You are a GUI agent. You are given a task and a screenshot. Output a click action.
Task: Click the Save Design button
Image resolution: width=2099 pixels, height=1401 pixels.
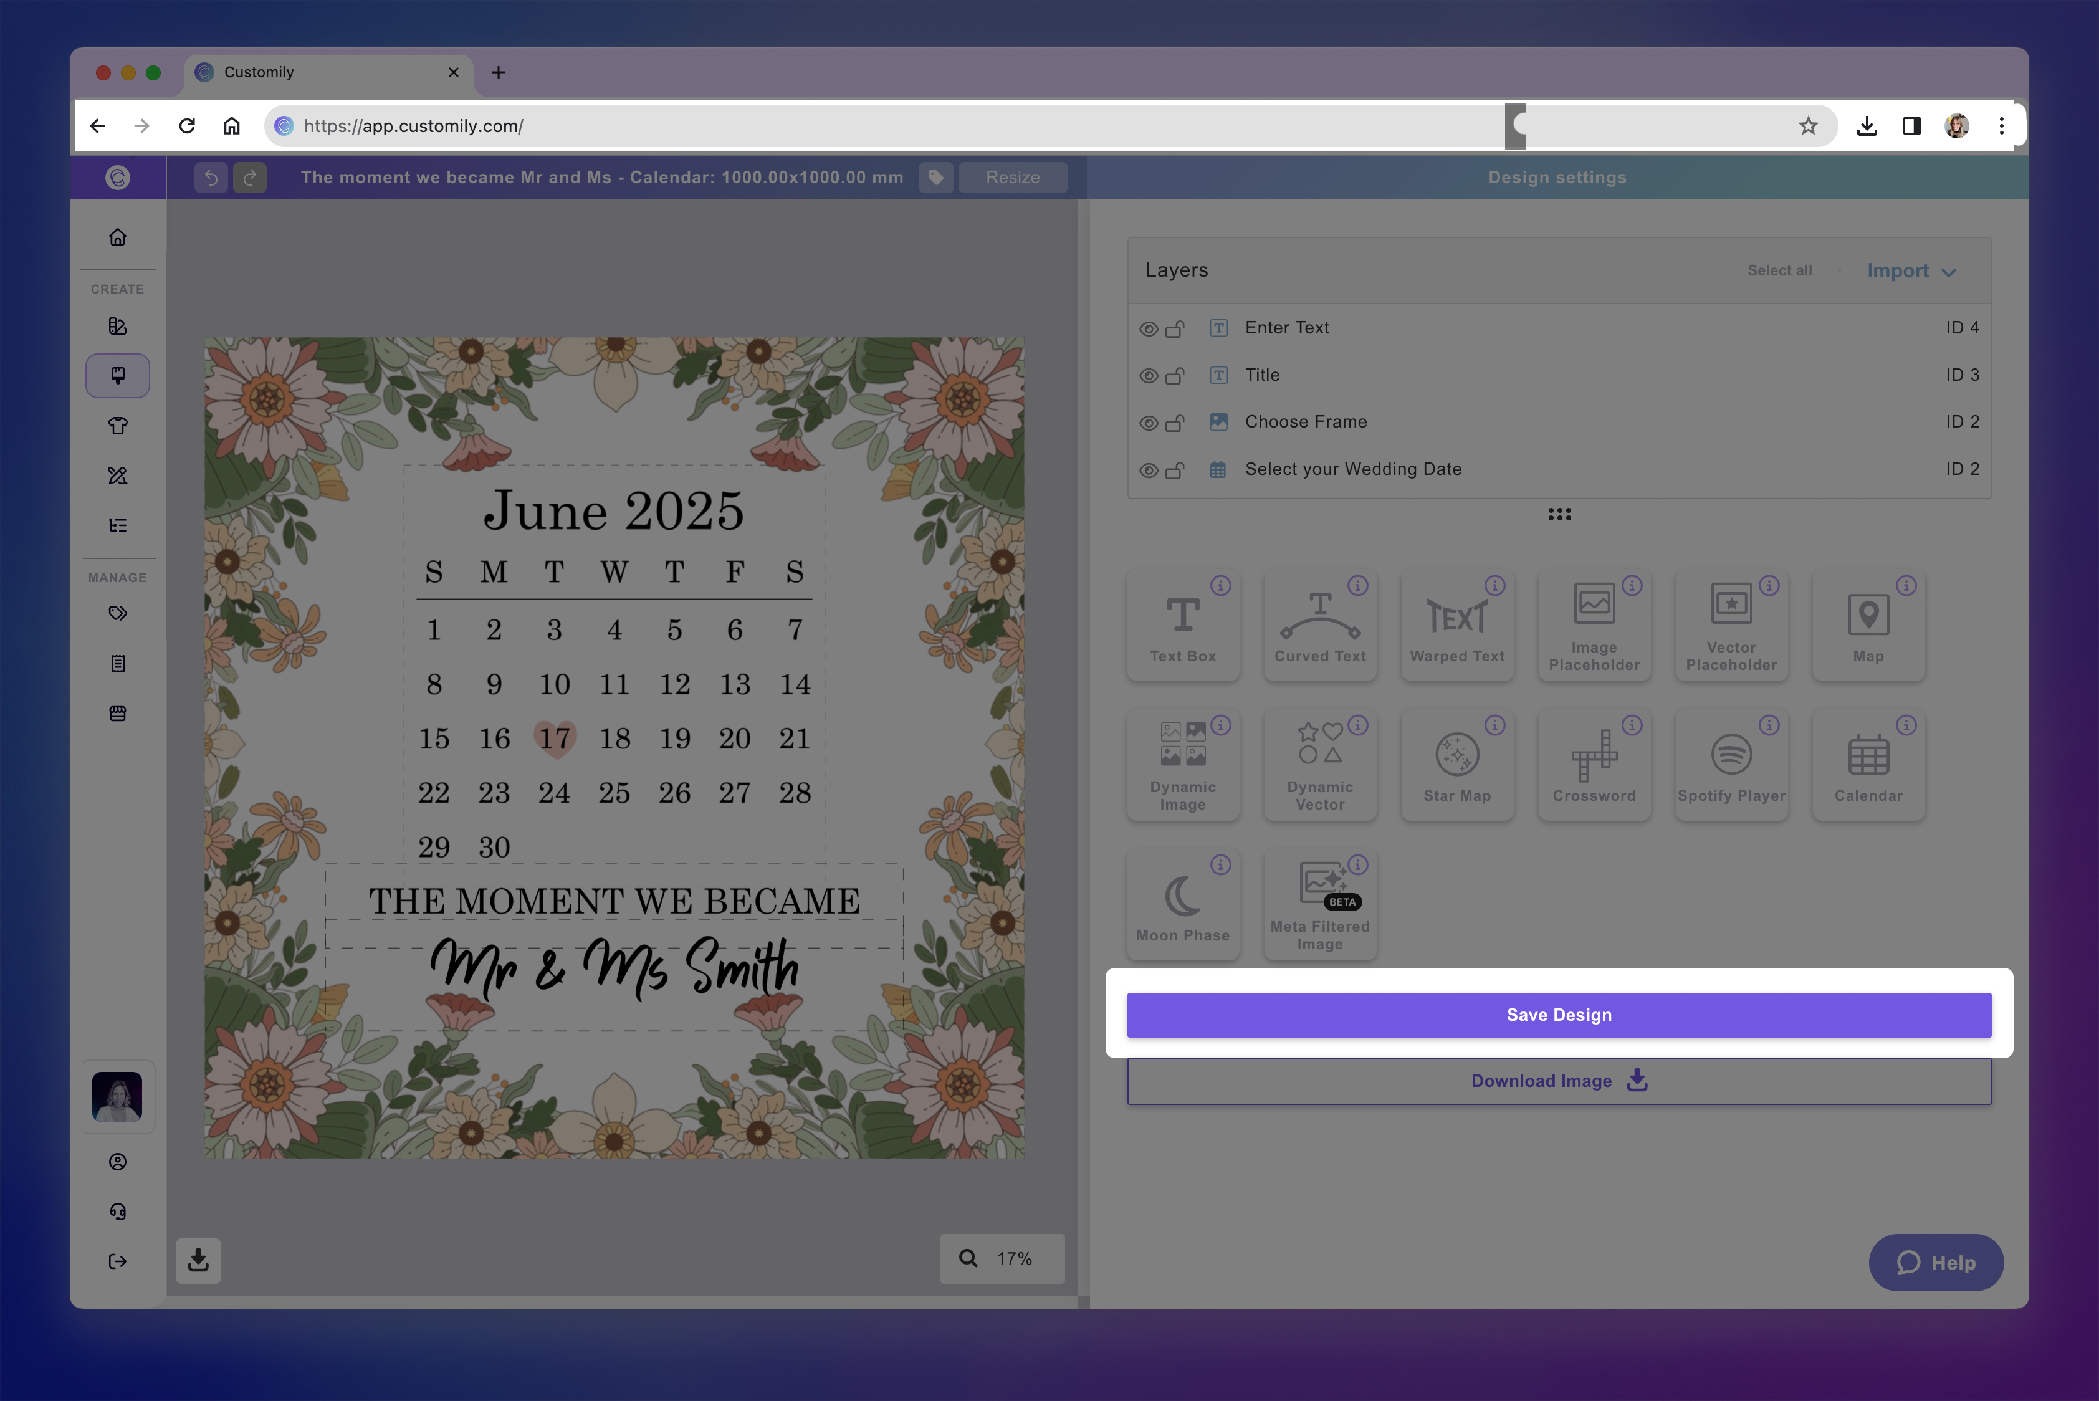point(1559,1015)
